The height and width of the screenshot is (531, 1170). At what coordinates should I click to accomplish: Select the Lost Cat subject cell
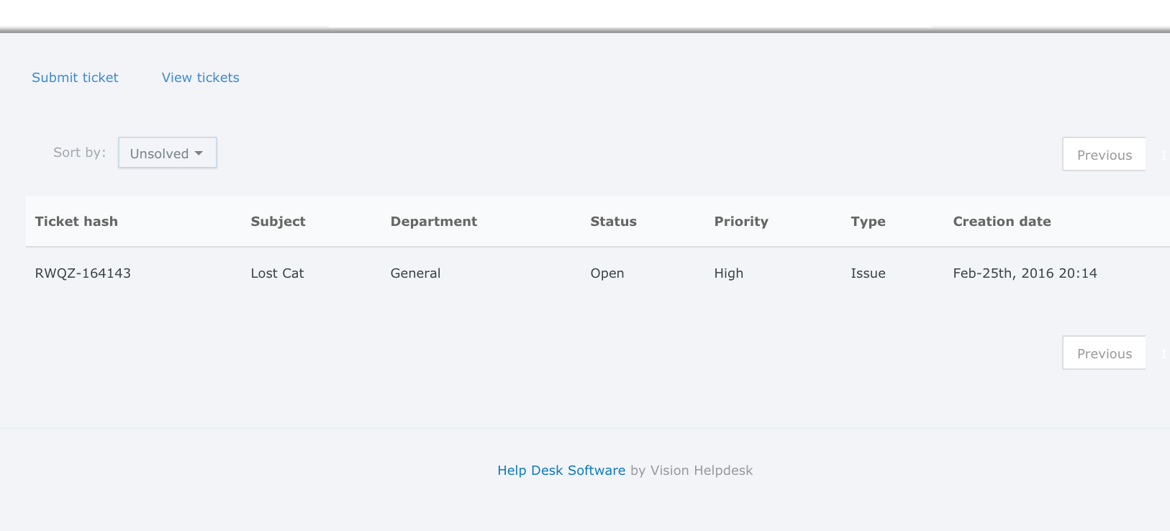click(x=277, y=273)
